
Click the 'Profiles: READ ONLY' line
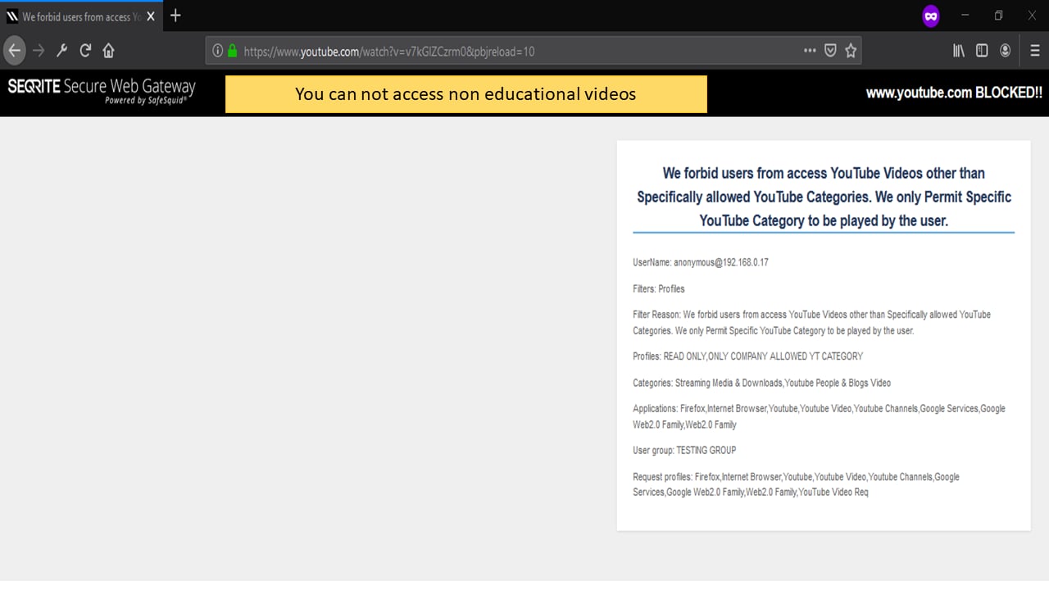point(747,356)
